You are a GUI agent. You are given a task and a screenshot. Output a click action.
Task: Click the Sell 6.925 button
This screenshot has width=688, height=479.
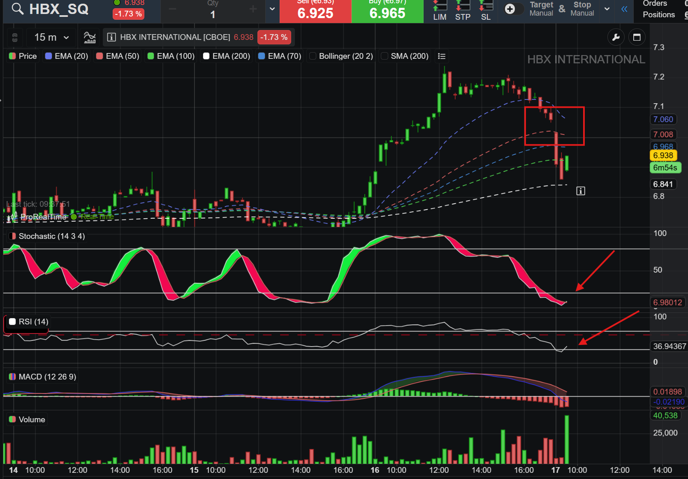(x=315, y=11)
